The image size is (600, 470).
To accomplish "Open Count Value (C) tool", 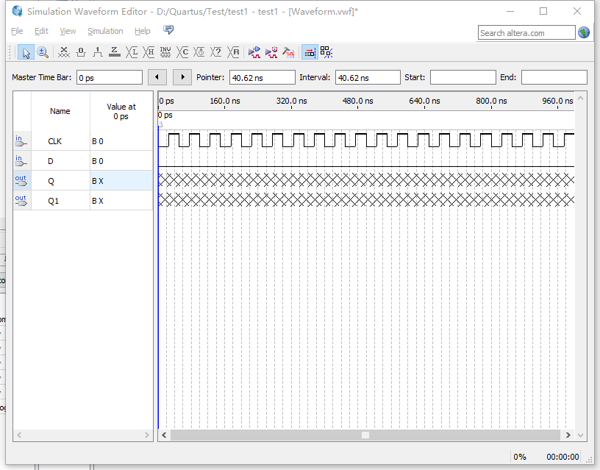I will coord(182,52).
